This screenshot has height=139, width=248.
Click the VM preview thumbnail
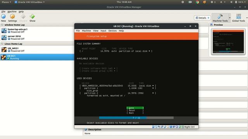pos(228,41)
